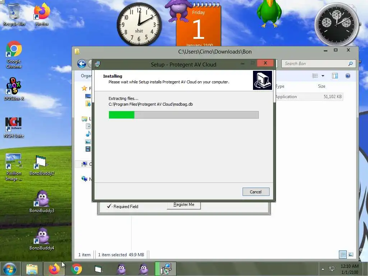Viewport: 368px width, 276px height.
Task: Open the Firefox desktop shortcut
Action: click(42, 14)
